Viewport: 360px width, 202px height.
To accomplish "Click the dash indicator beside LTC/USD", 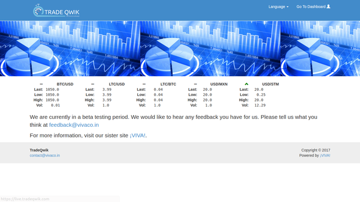I will pos(92,84).
